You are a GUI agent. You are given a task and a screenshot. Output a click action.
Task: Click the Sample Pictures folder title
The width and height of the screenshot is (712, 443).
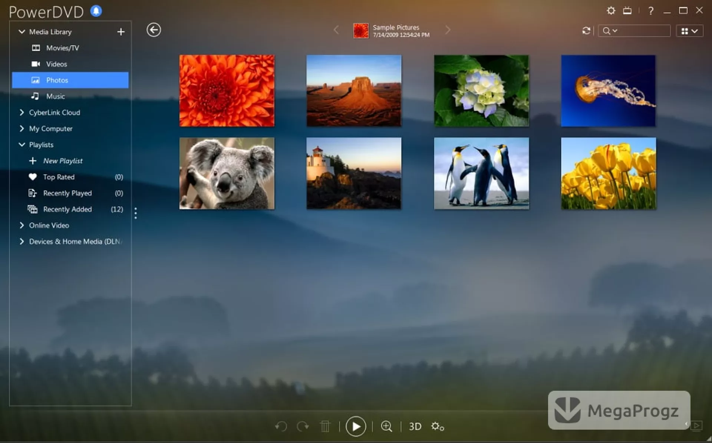pyautogui.click(x=396, y=27)
